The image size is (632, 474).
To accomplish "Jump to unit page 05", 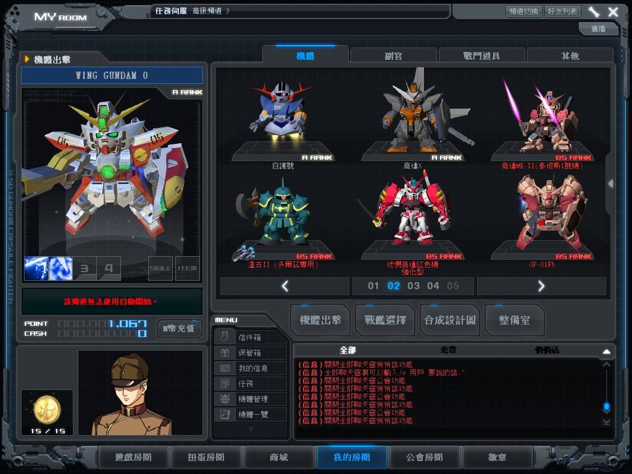I will [453, 286].
